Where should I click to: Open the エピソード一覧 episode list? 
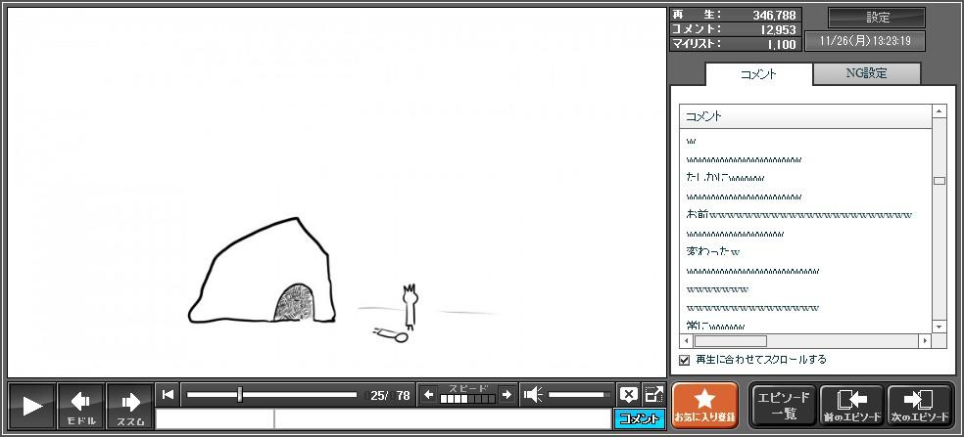(783, 406)
